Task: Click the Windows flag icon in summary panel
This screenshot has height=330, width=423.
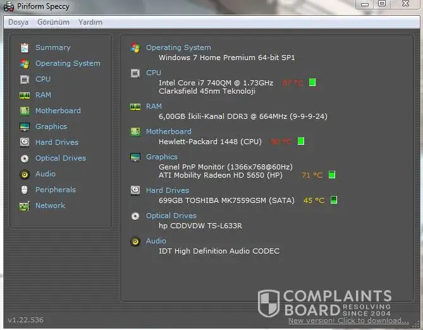Action: tap(135, 48)
